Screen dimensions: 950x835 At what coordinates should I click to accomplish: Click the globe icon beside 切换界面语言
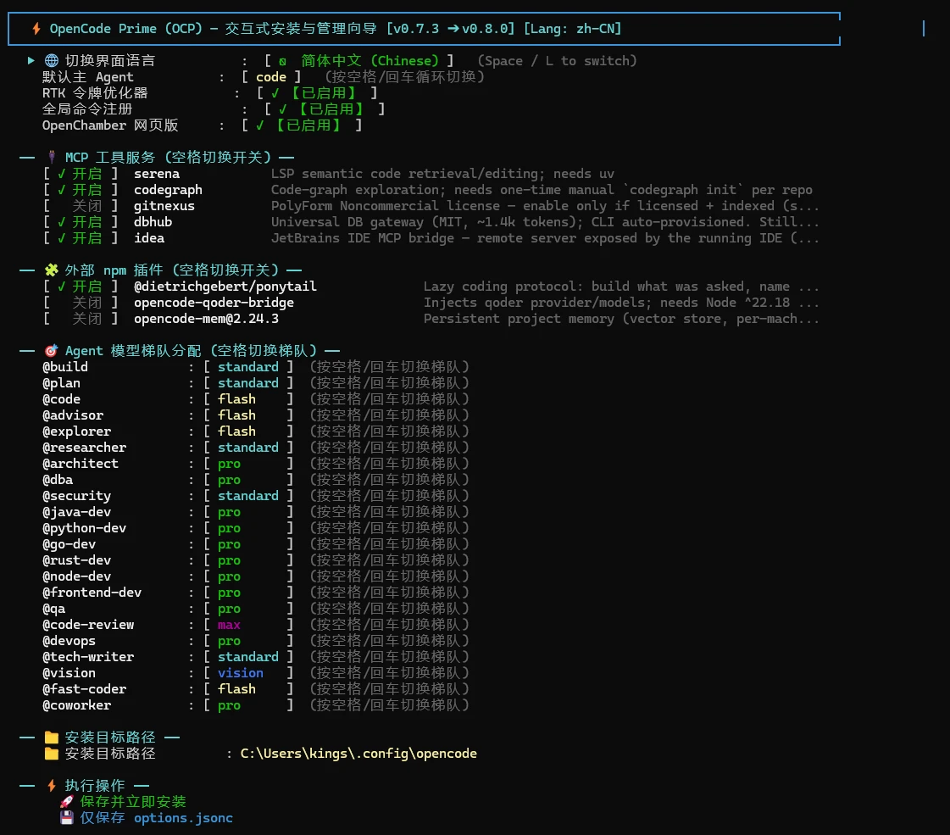tap(52, 60)
